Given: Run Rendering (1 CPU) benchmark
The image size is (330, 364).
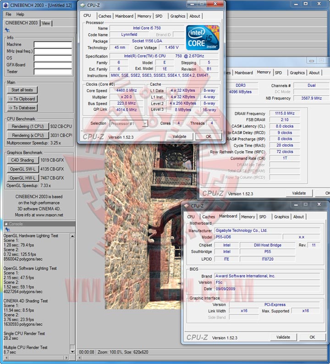Looking at the screenshot, I should (28, 126).
